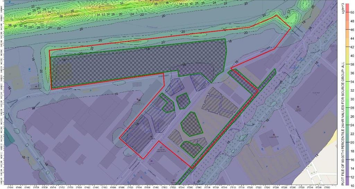Image resolution: width=355 pixels, height=189 pixels.
Task: Click the legend value 44
Action: pos(352,39)
